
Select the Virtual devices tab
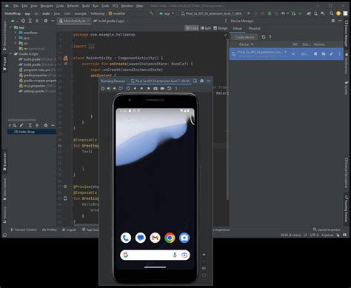(237, 28)
